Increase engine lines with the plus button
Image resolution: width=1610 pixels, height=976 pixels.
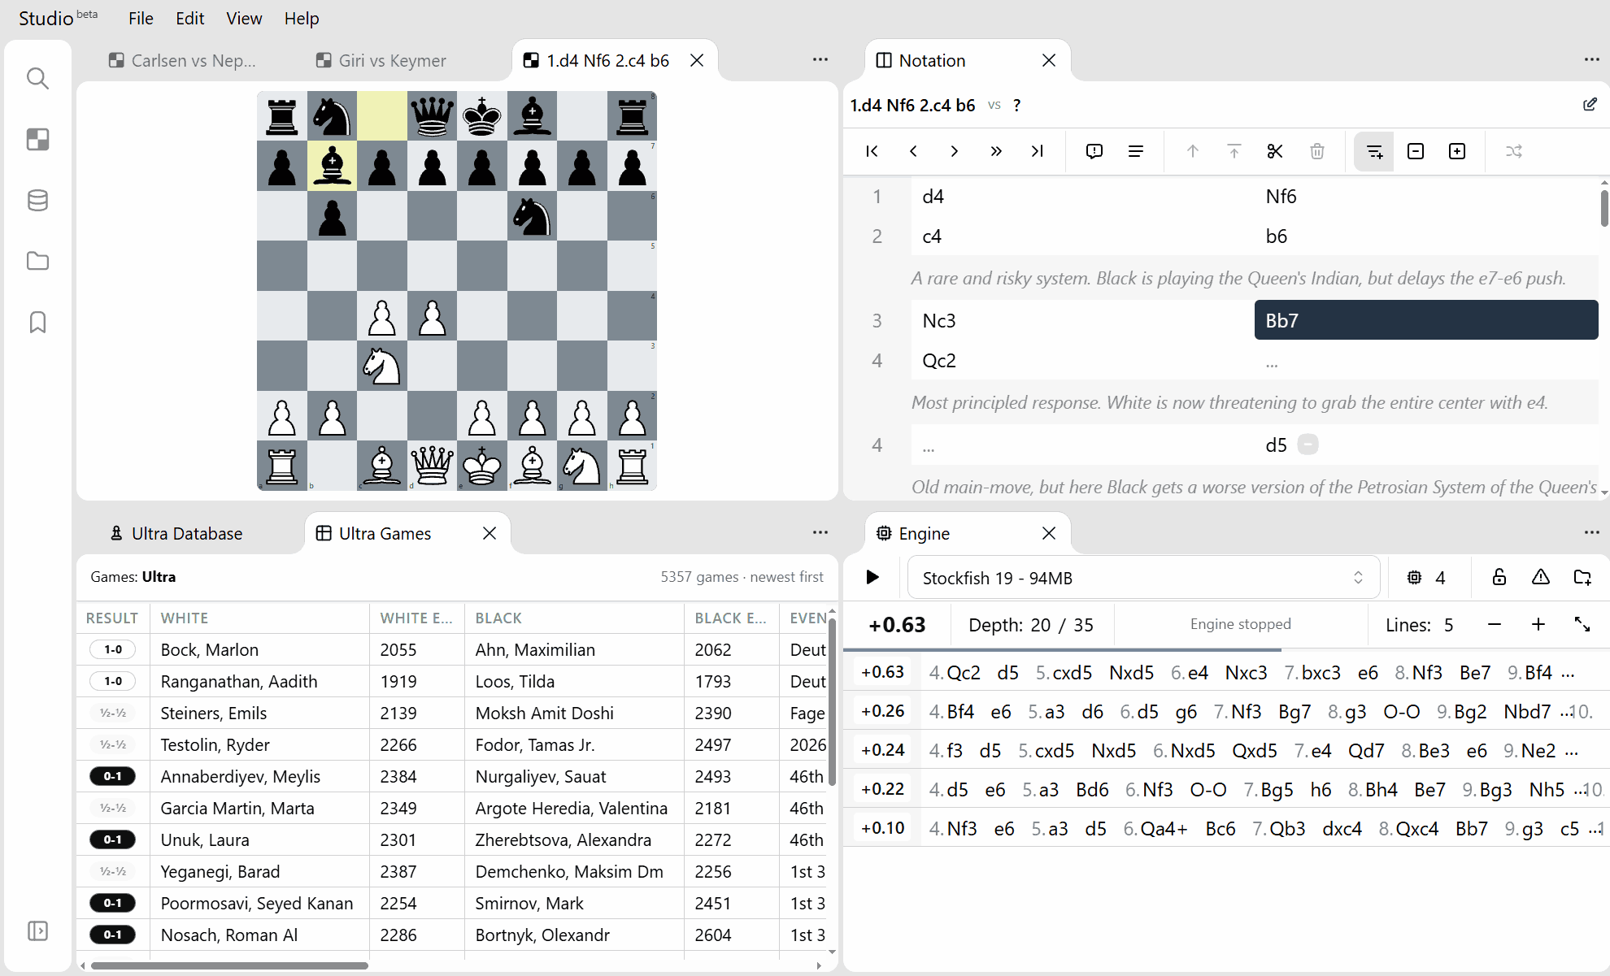1538,624
